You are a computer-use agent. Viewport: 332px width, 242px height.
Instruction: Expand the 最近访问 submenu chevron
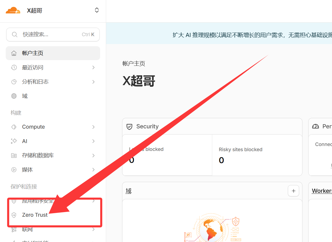[93, 67]
